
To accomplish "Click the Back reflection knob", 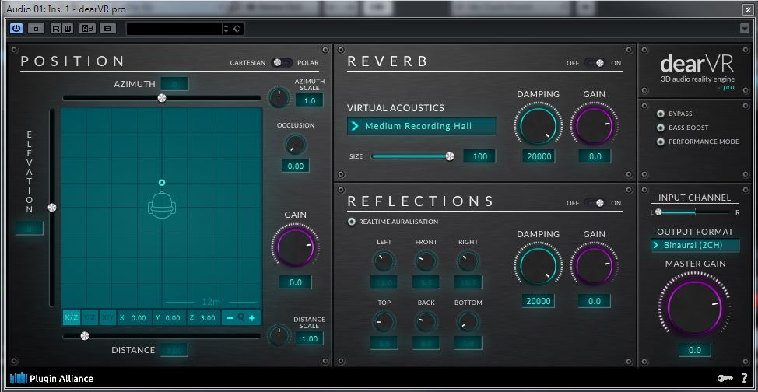I will click(426, 321).
